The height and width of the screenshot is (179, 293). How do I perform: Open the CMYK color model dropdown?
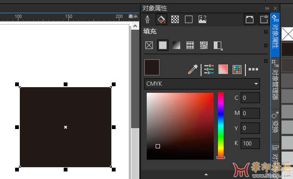click(x=202, y=84)
